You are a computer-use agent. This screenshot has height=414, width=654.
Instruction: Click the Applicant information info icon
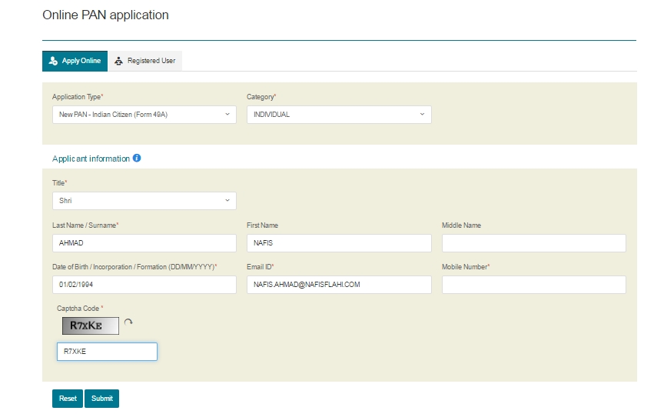coord(137,158)
